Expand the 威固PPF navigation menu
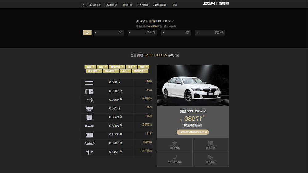This screenshot has height=173, width=308. tap(143, 5)
